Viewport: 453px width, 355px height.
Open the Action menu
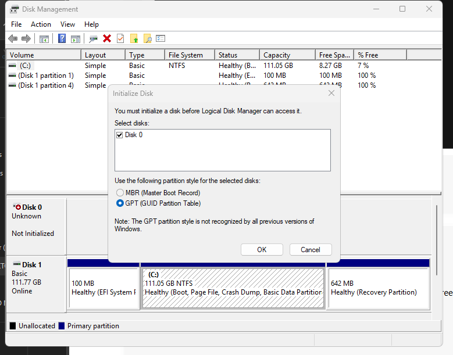pyautogui.click(x=41, y=24)
